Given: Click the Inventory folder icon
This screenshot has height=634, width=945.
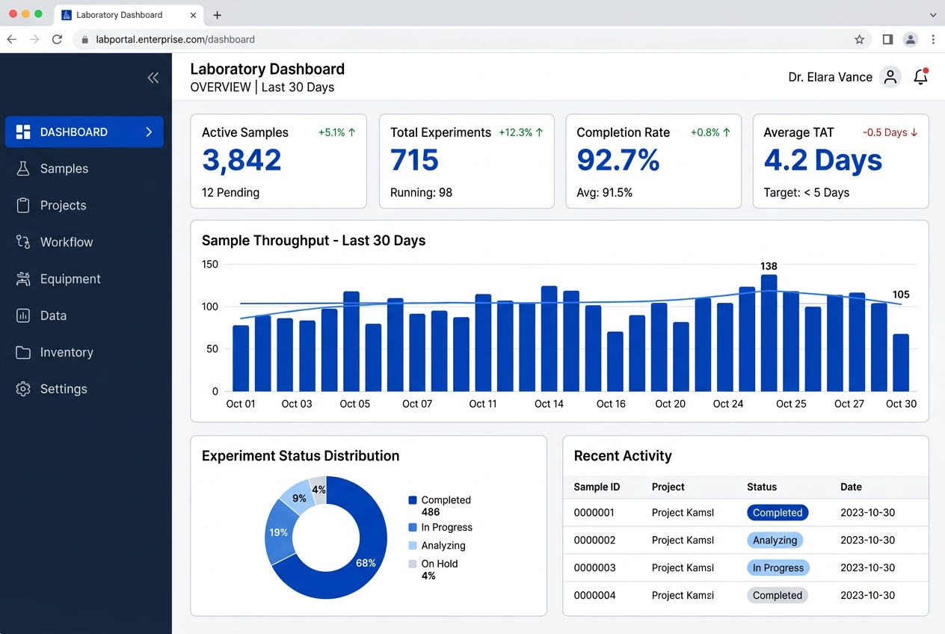Looking at the screenshot, I should 23,352.
